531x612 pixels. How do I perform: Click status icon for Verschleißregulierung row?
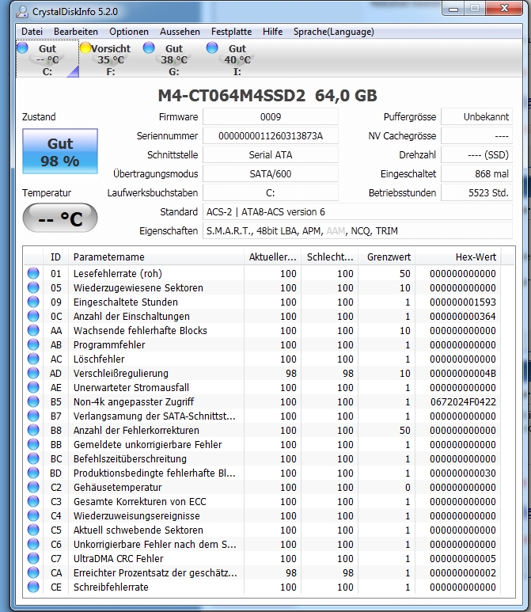pyautogui.click(x=33, y=373)
